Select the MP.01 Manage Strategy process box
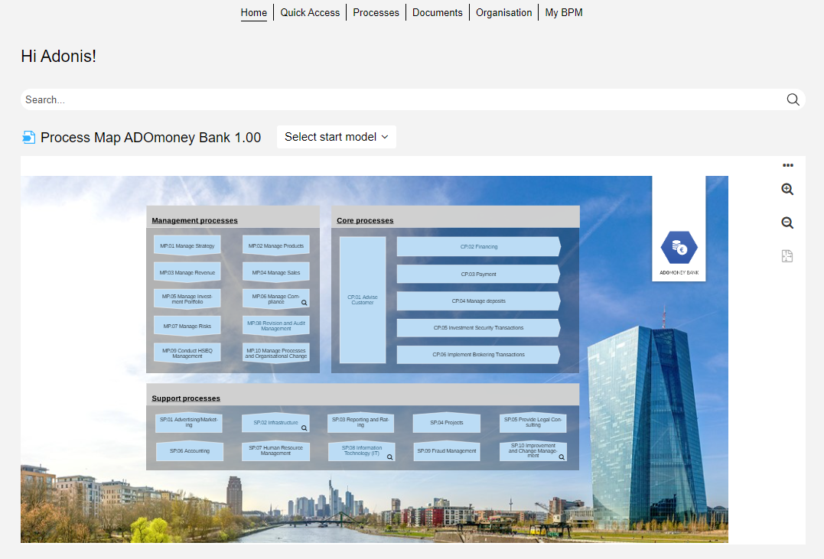 (187, 245)
